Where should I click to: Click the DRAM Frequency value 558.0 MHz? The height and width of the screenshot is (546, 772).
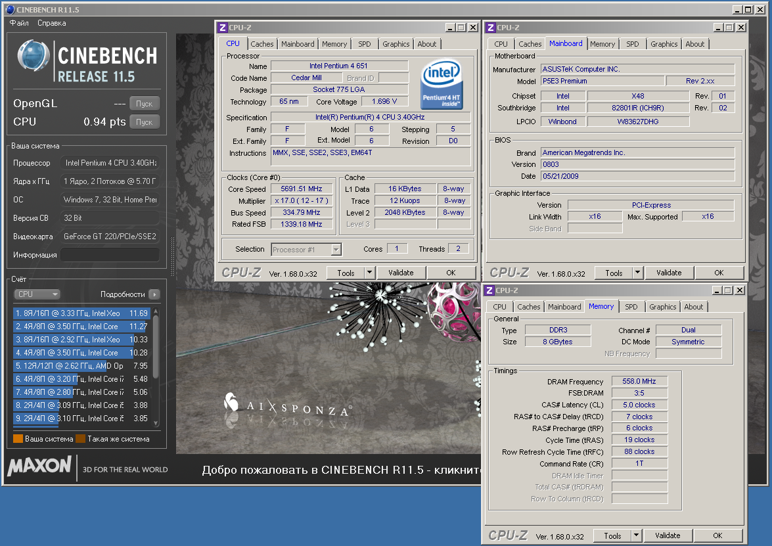(639, 382)
